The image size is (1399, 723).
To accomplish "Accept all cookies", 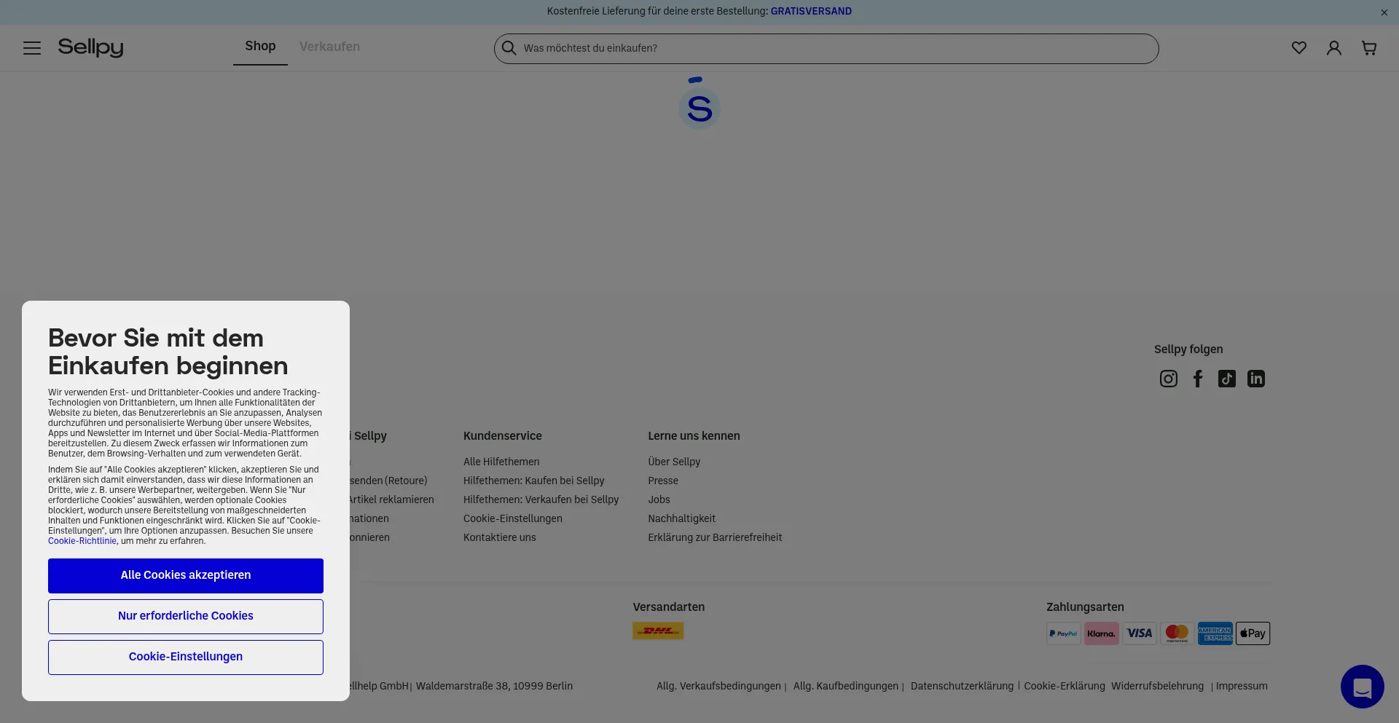I will tap(186, 575).
